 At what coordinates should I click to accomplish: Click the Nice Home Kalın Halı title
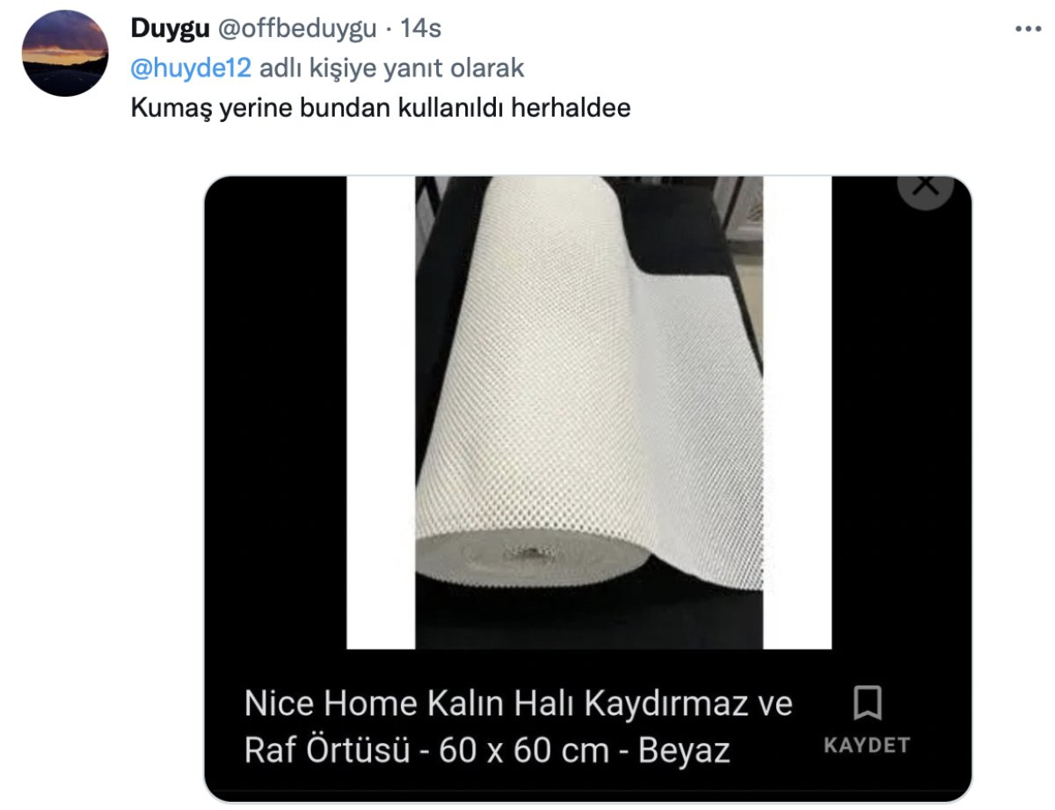coord(519,704)
